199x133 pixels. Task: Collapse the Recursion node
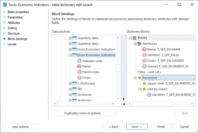click(135, 78)
